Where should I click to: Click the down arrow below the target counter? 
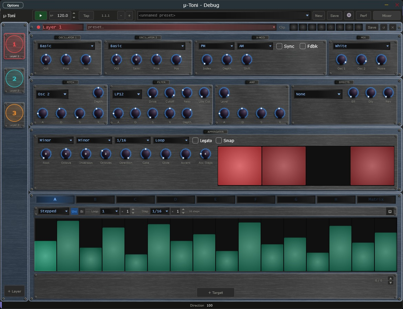point(391,283)
